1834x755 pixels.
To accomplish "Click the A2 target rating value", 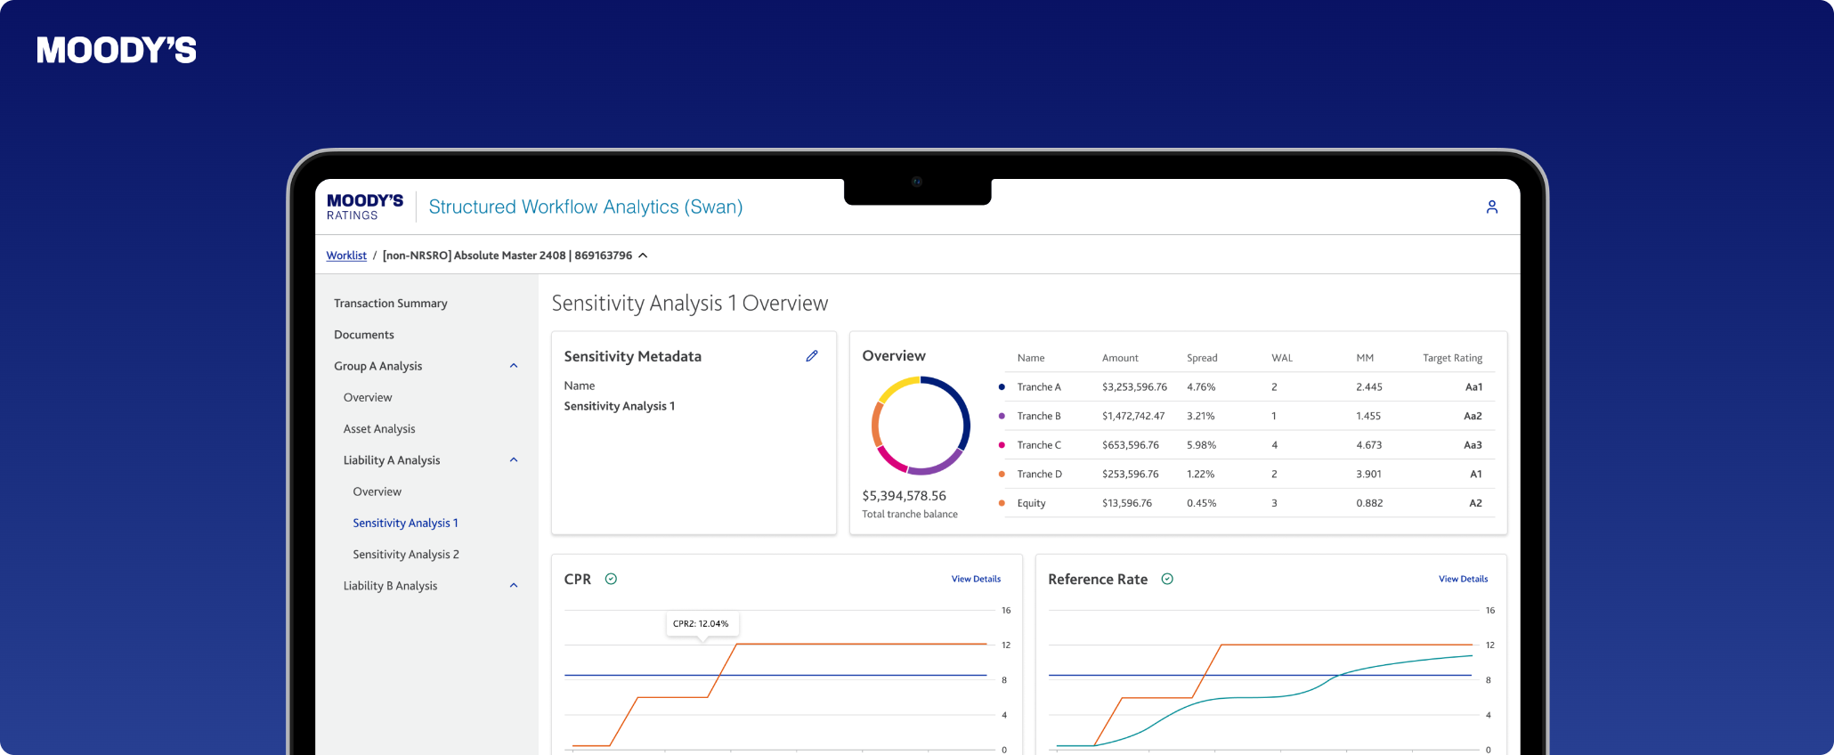I will point(1476,503).
